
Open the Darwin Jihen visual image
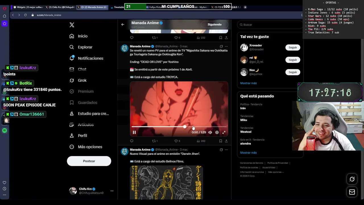pyautogui.click(x=166, y=183)
